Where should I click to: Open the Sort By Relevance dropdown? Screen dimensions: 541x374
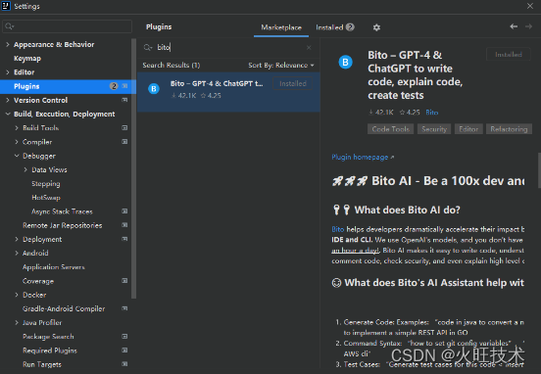[x=281, y=66]
